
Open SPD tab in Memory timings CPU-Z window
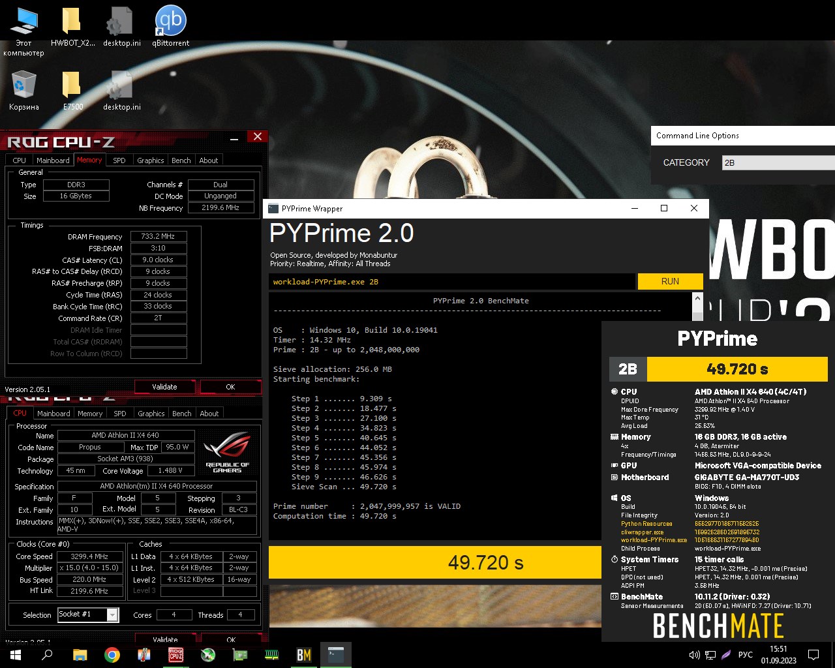119,160
